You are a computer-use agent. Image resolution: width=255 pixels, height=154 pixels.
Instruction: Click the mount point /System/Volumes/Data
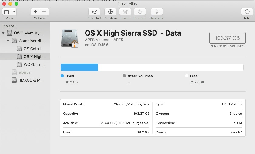[x=132, y=104]
